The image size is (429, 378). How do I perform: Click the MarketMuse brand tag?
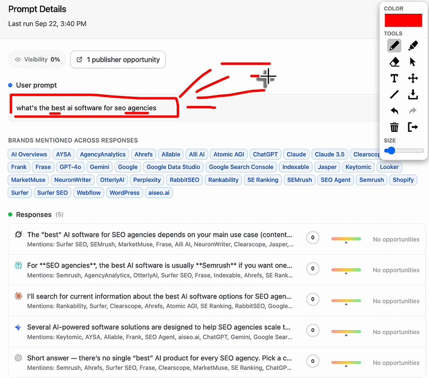click(x=28, y=180)
